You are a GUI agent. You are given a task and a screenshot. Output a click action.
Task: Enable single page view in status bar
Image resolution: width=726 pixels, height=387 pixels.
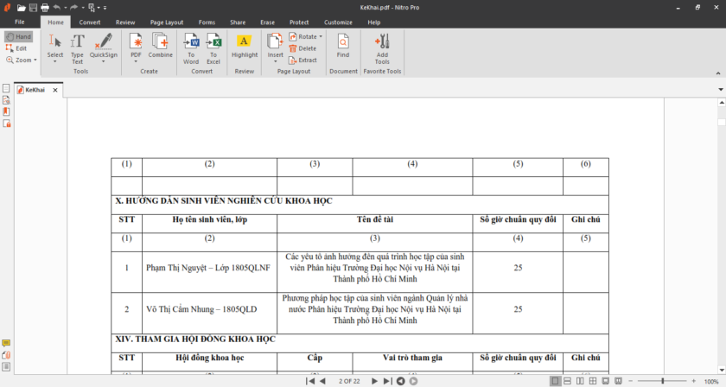click(554, 381)
